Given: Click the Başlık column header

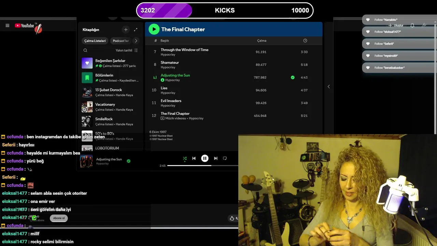Looking at the screenshot, I should (165, 41).
